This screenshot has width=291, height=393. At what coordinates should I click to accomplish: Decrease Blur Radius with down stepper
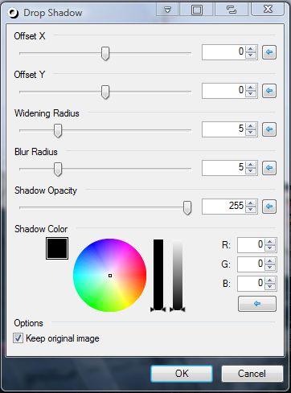click(x=251, y=171)
